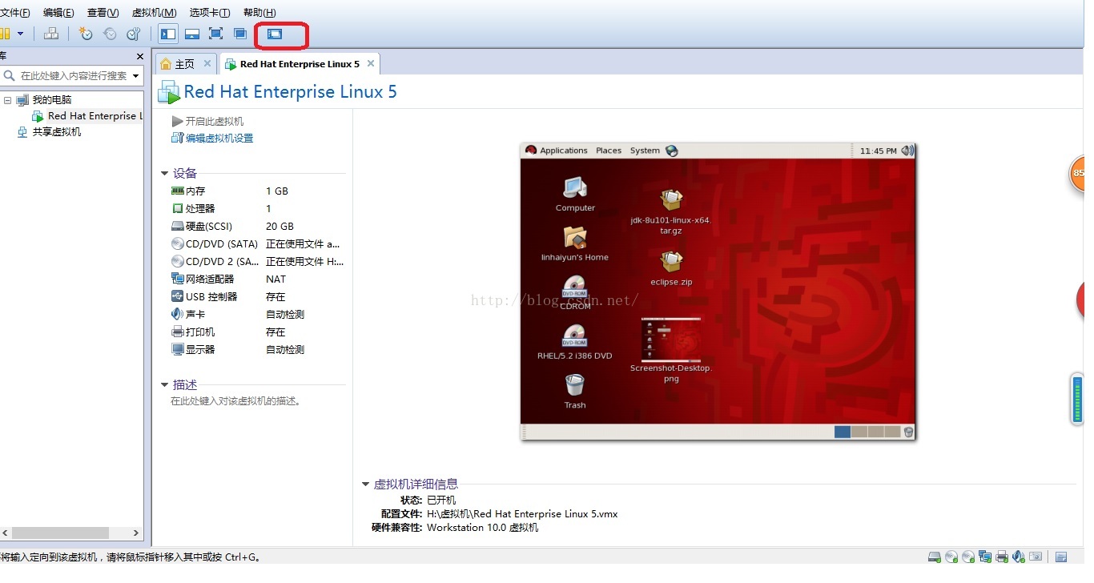Click the sound card status bar icon
Screen dimensions: 1094x583
1018,557
